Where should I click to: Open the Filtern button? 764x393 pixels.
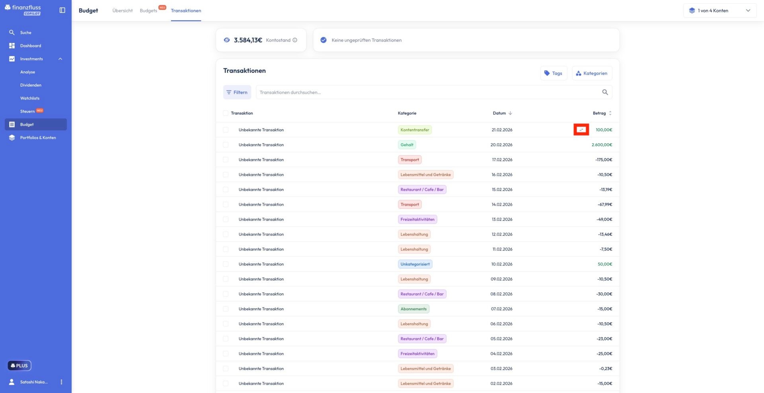click(237, 92)
